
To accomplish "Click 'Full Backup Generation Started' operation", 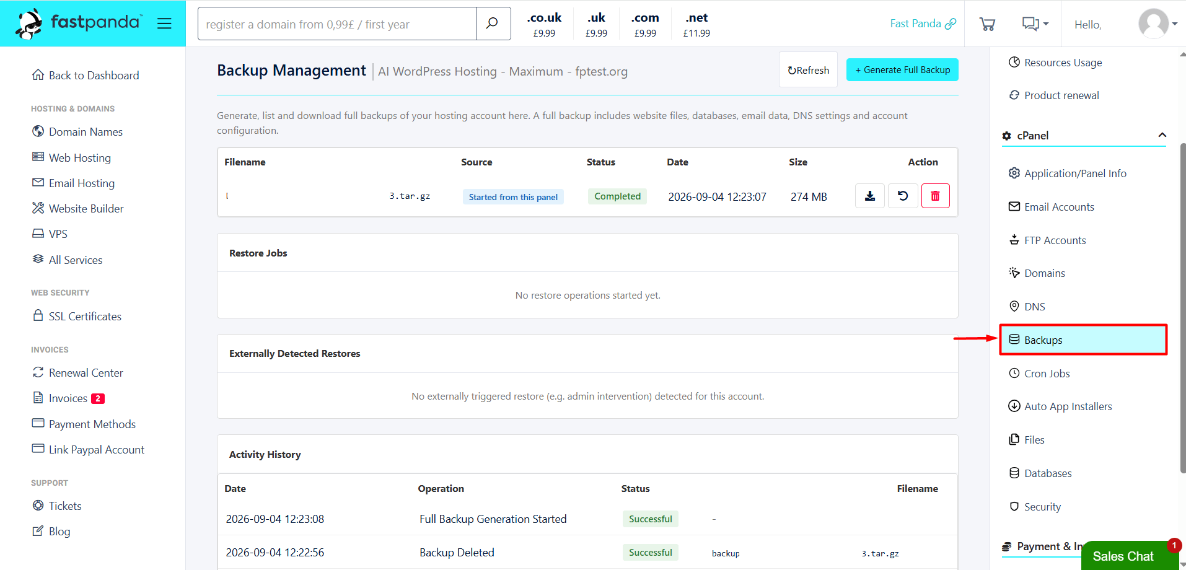I will point(493,519).
